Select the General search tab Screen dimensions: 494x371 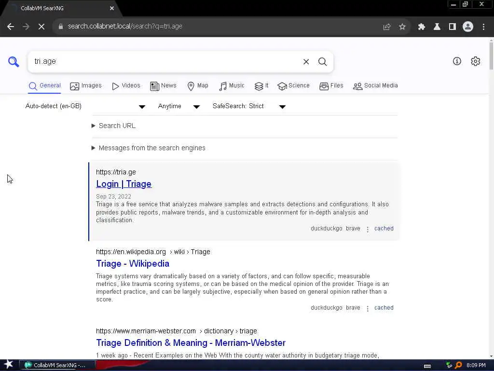click(44, 86)
